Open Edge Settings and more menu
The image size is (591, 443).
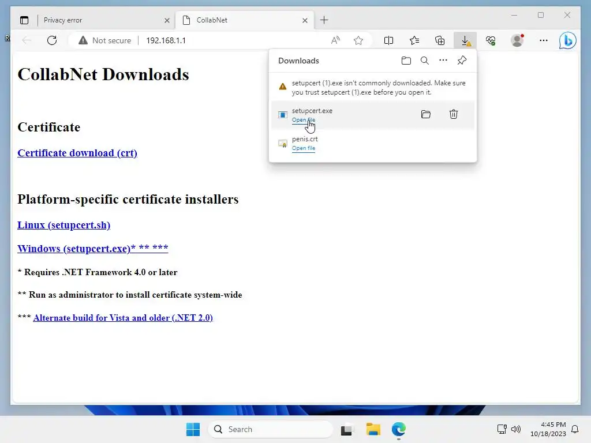(544, 40)
